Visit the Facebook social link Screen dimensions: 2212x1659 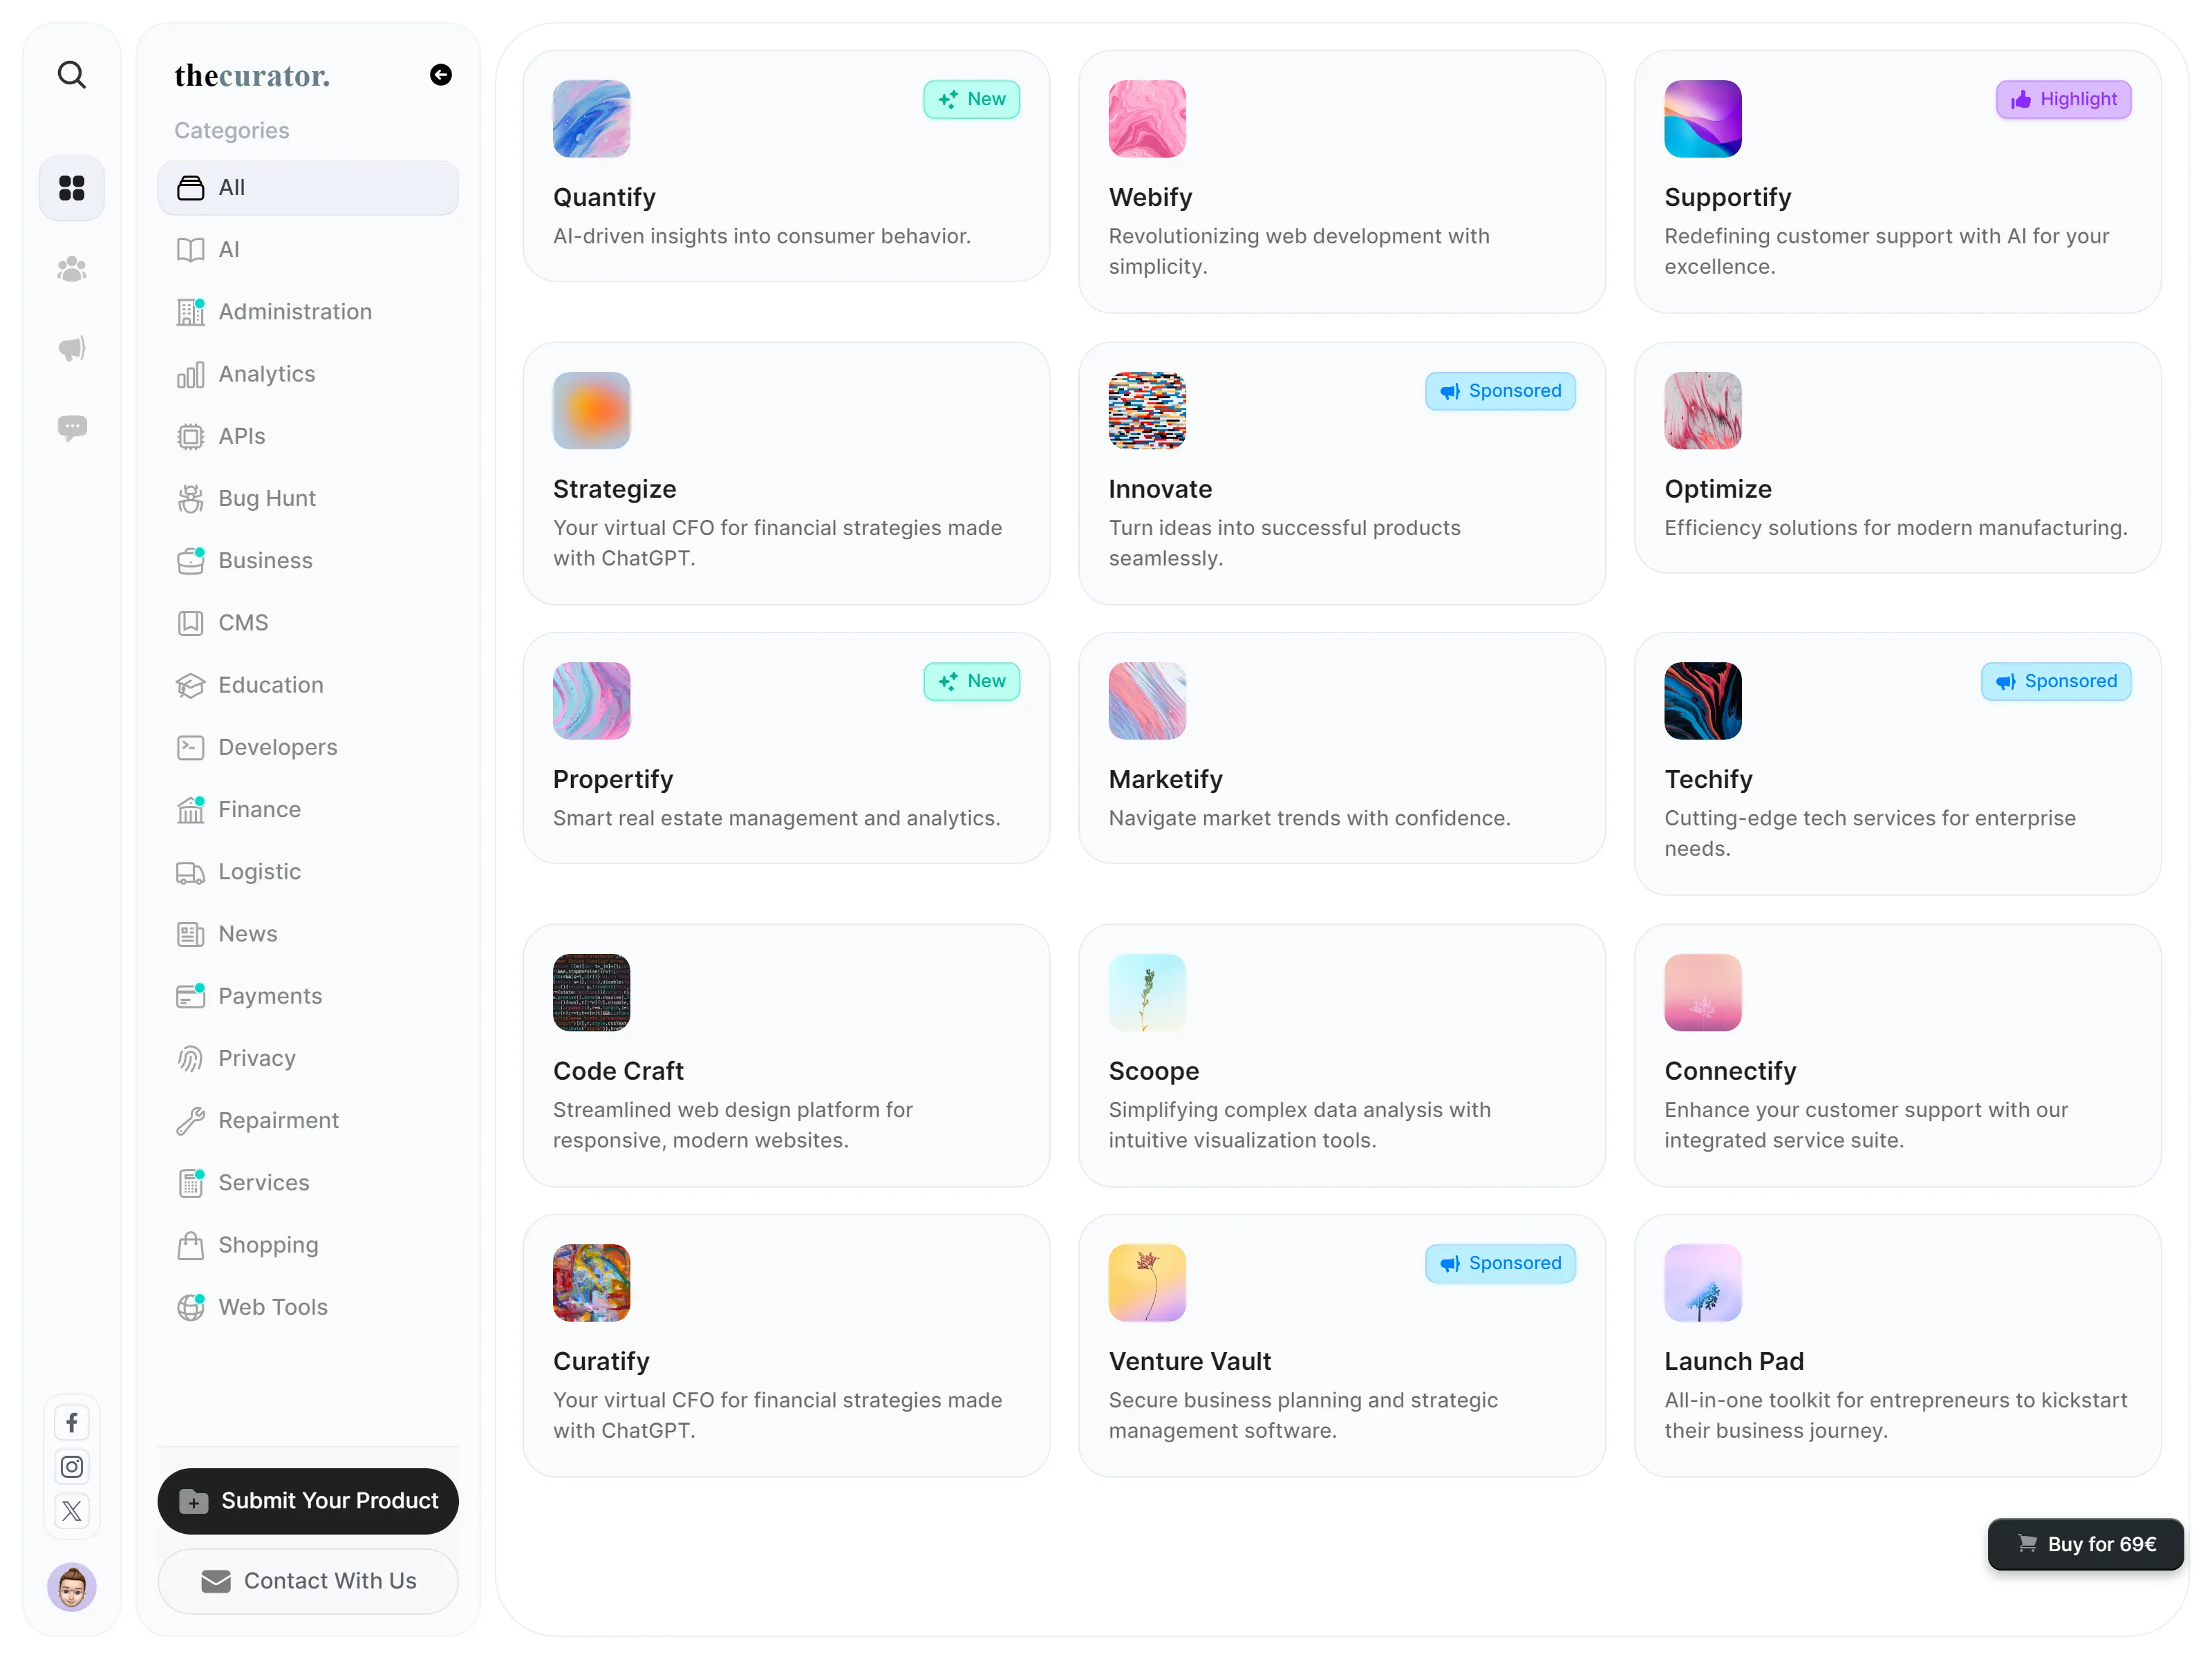(x=71, y=1423)
